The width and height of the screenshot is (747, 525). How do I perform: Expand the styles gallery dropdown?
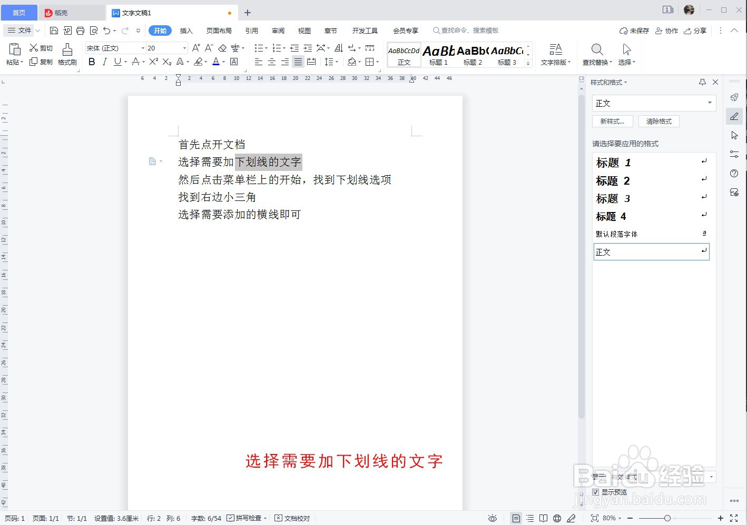528,64
